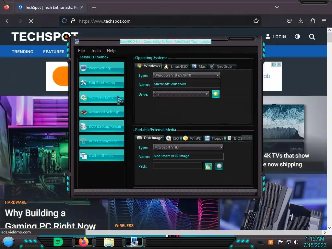List all tabs dropdown in Firefox
Image resolution: width=332 pixels, height=249 pixels.
tap(277, 7)
